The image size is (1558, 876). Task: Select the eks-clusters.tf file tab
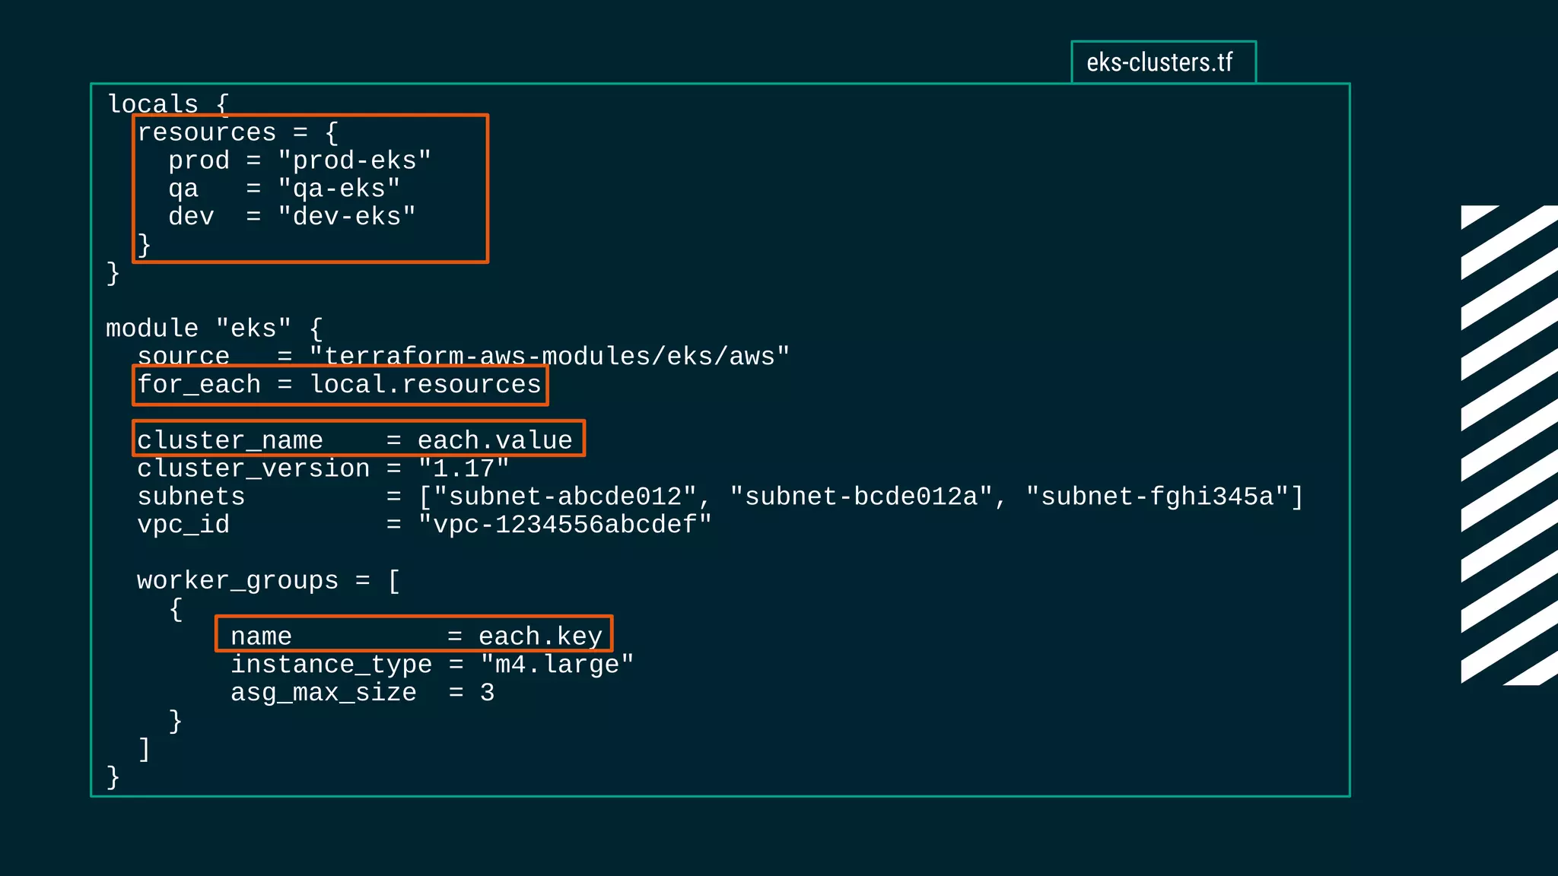coord(1163,62)
